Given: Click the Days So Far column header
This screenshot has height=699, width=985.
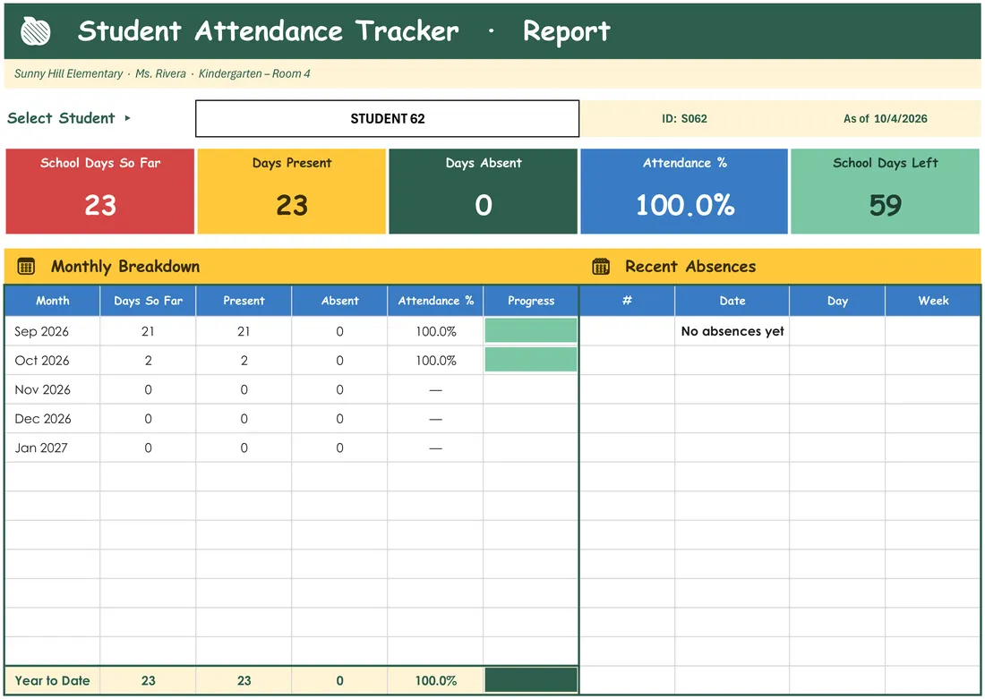Looking at the screenshot, I should [149, 301].
